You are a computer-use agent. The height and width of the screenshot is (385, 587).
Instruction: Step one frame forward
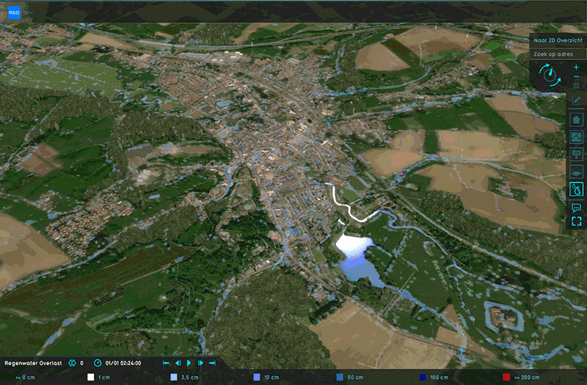point(200,363)
